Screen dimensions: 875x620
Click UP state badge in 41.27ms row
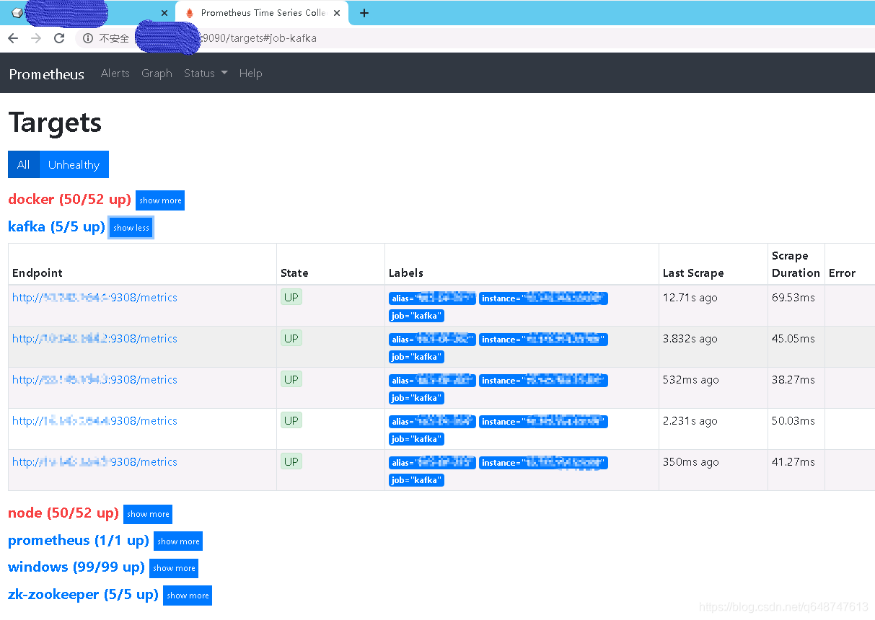coord(291,461)
